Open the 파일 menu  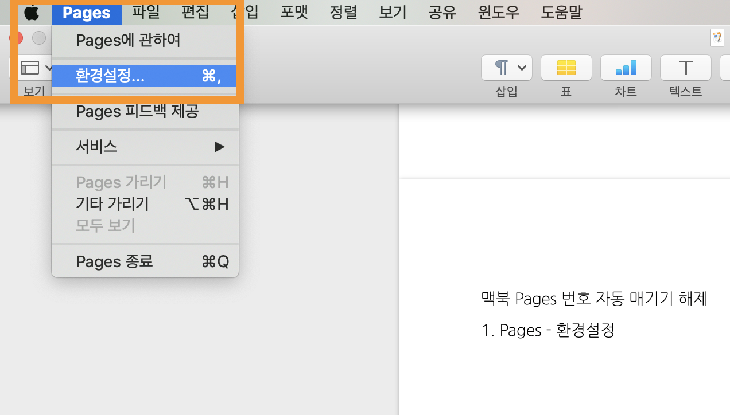pos(145,12)
